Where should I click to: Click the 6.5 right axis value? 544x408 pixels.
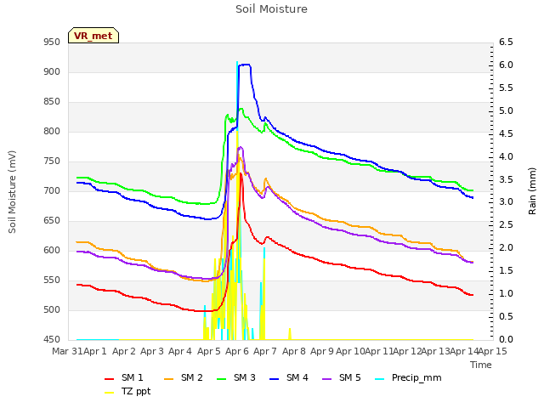coord(506,42)
